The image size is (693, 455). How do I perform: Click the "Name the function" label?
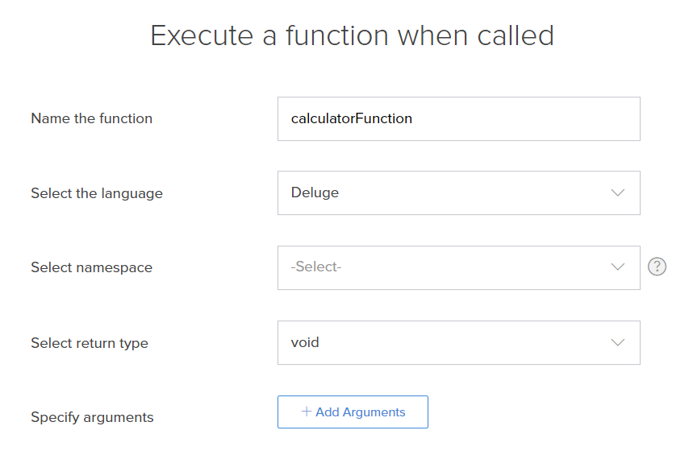click(x=91, y=118)
